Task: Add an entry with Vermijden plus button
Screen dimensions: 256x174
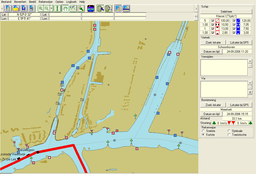Action: click(x=250, y=61)
